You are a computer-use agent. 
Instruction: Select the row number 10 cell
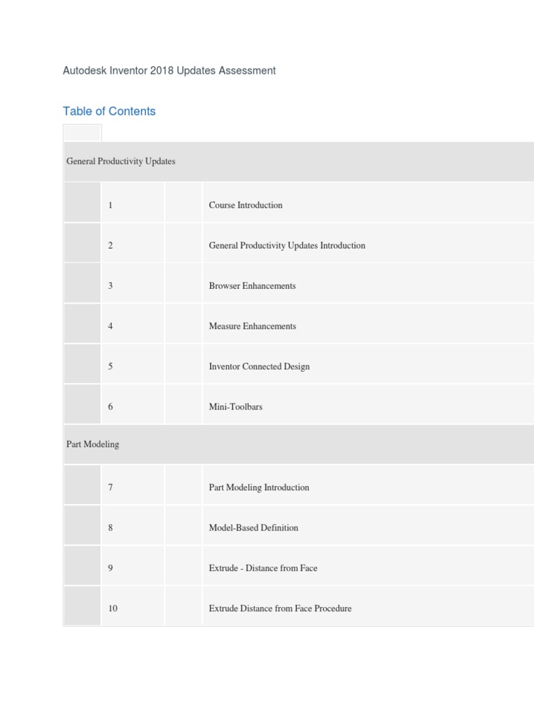click(113, 609)
